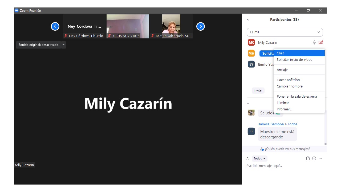Click muted mic icon on Beatriz Valenzuela thumbnail
The height and width of the screenshot is (192, 341).
[x=153, y=36]
